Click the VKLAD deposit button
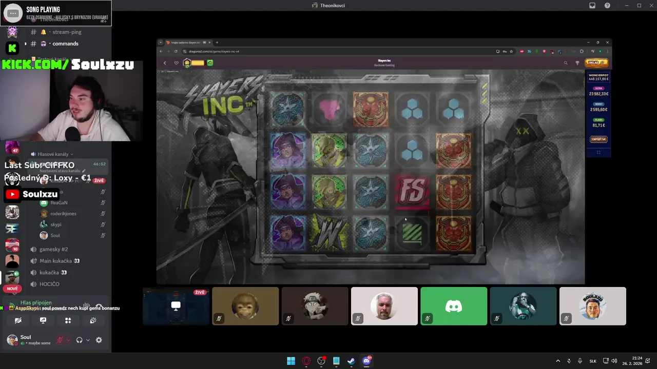657x369 pixels. click(x=596, y=63)
